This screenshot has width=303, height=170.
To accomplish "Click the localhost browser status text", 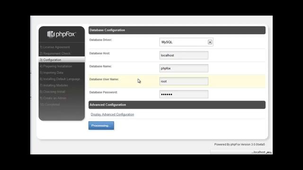I will pos(261,152).
